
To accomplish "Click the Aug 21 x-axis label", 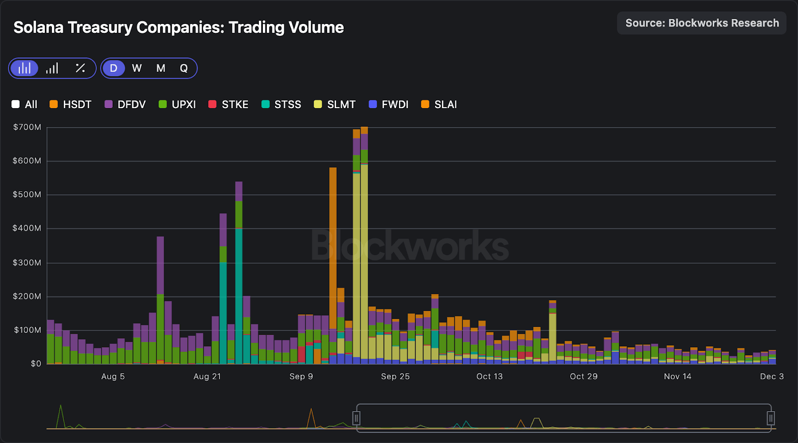I will tap(207, 376).
